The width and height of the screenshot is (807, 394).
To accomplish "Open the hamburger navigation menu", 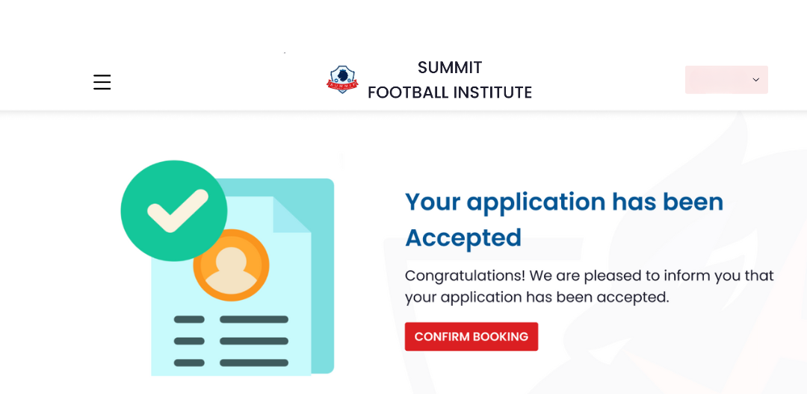I will pyautogui.click(x=102, y=82).
